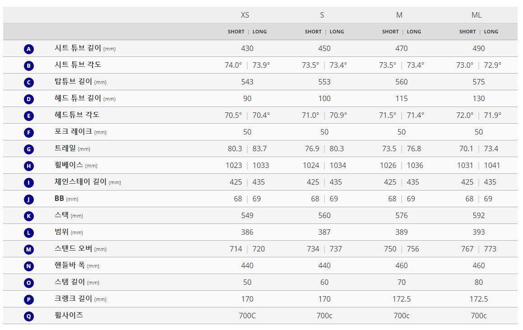This screenshot has height=330, width=523.
Task: Click the circular A badge icon
Action: click(29, 49)
